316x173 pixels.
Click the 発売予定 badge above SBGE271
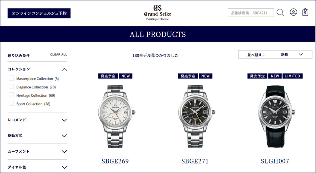(x=188, y=76)
